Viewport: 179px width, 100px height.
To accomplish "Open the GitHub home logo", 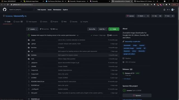I will [x=4, y=9].
